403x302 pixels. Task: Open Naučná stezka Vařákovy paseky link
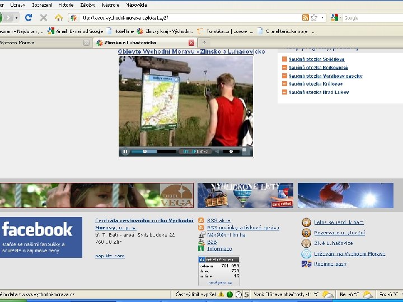325,75
